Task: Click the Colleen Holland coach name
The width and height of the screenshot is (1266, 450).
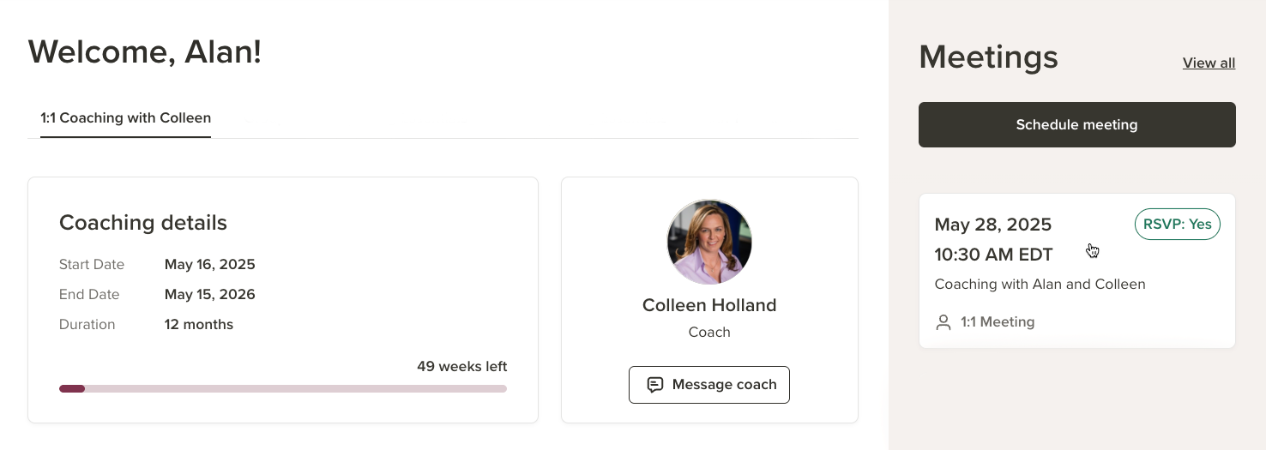Action: (x=709, y=305)
